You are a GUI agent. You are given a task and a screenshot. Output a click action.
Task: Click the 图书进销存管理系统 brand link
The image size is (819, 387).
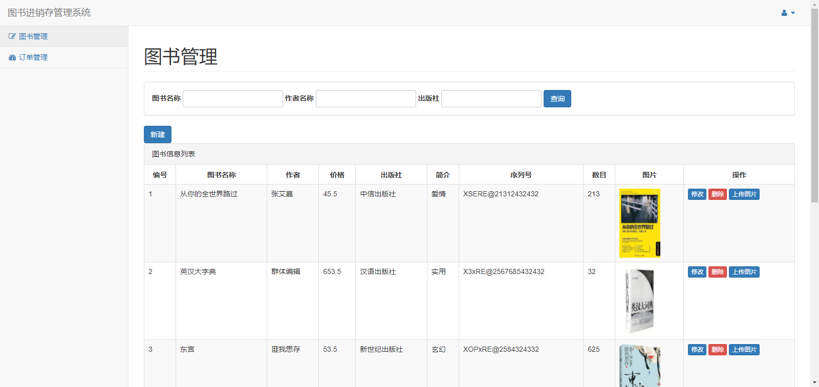pos(49,13)
